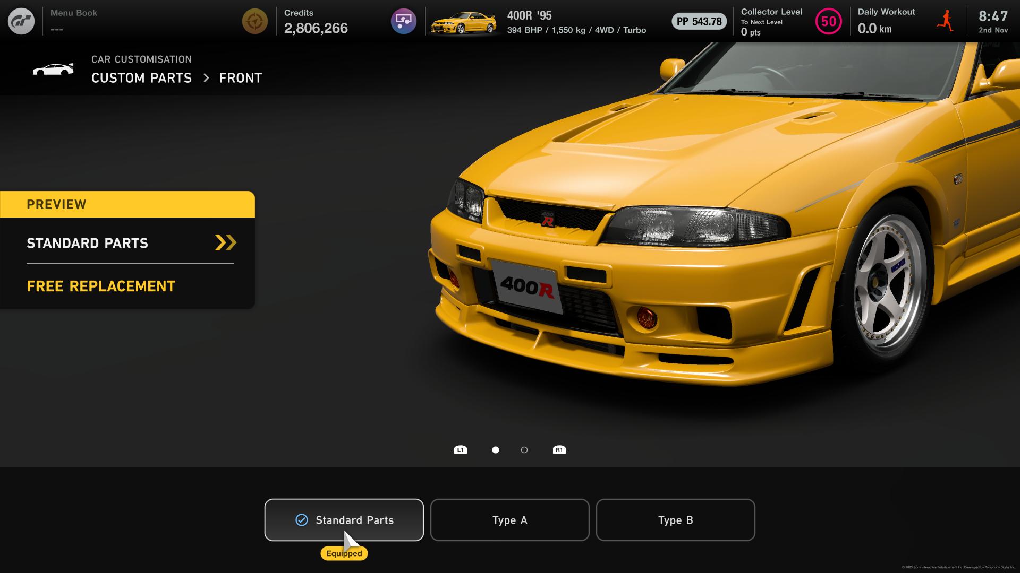This screenshot has height=573, width=1020.
Task: Select the yellow 400R car thumbnail
Action: [463, 23]
